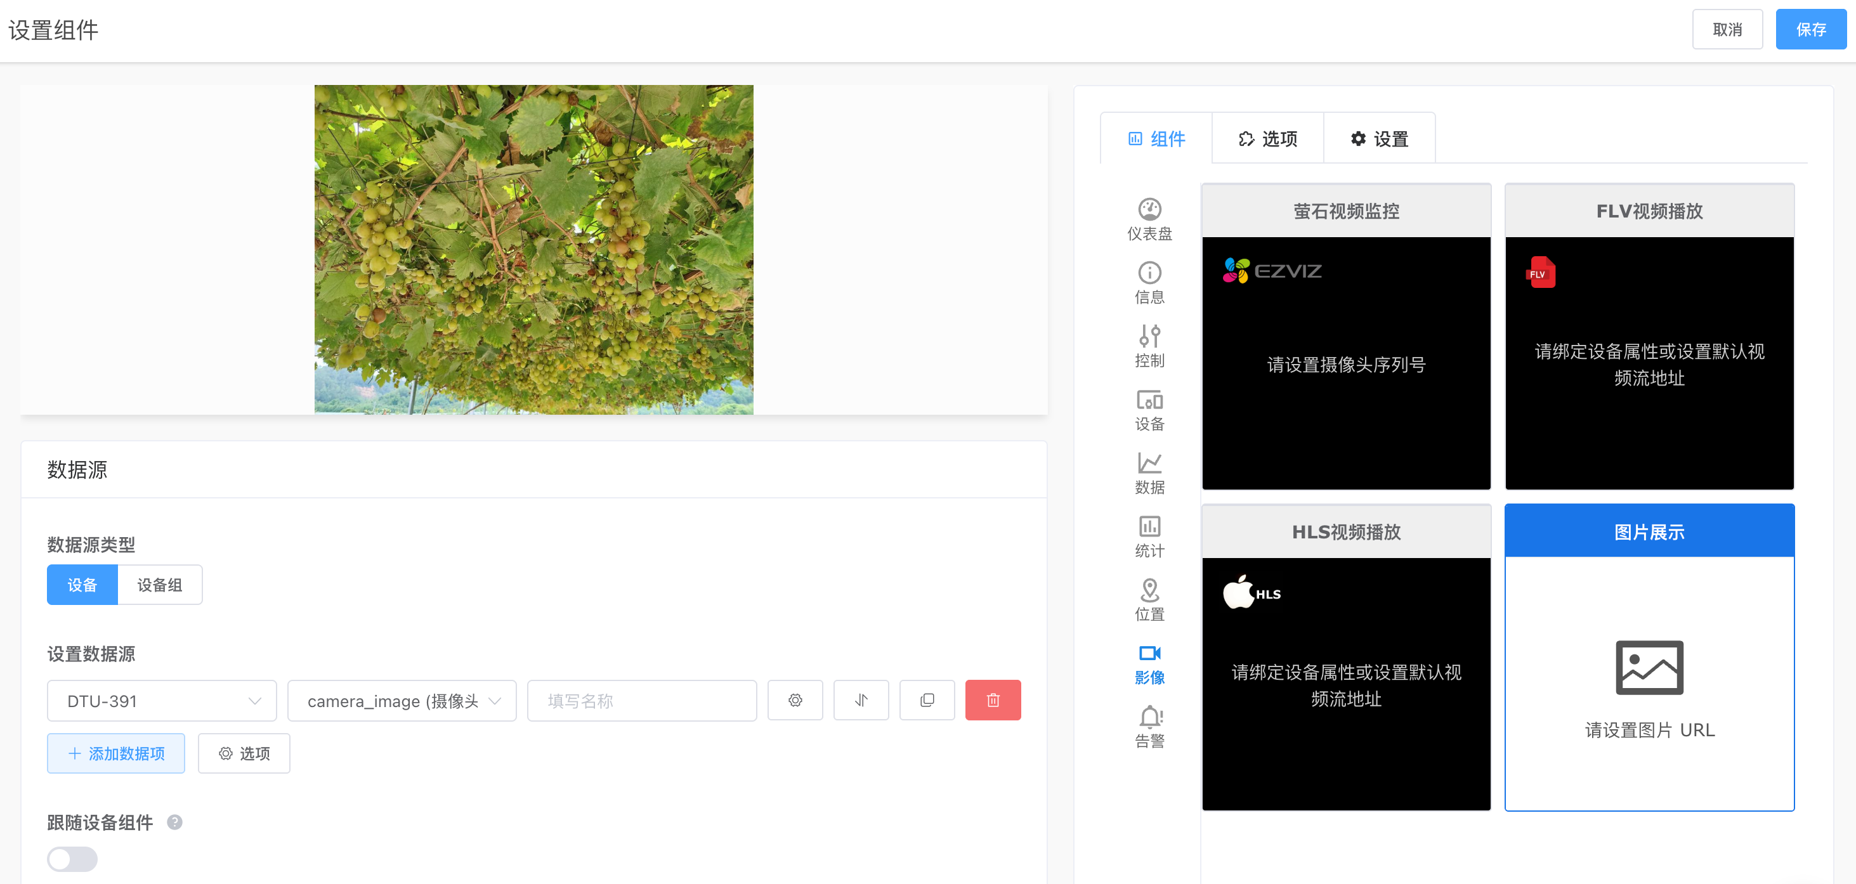Click the 添加数据项 button

point(115,753)
